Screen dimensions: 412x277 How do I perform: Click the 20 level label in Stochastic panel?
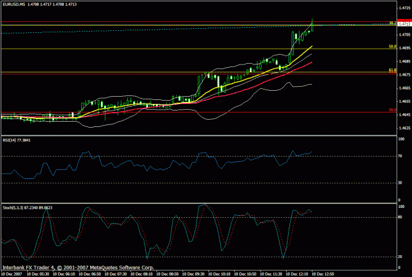[400, 257]
